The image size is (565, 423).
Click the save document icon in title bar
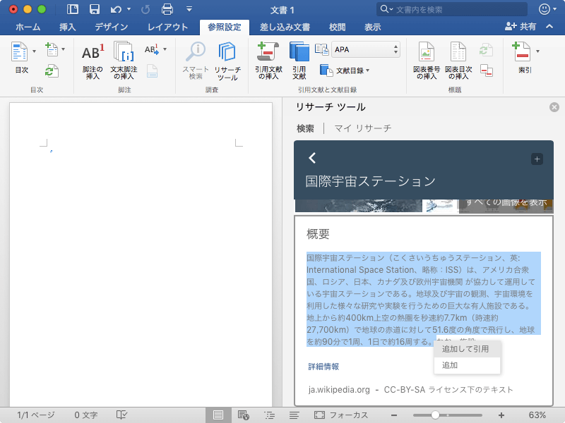pyautogui.click(x=95, y=9)
